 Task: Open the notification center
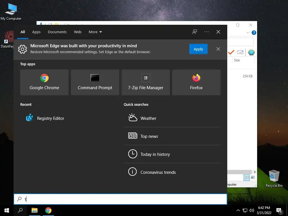click(279, 211)
